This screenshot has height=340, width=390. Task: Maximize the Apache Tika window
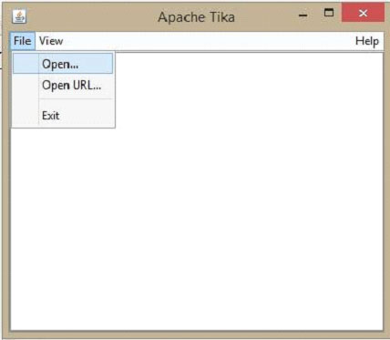tap(329, 13)
